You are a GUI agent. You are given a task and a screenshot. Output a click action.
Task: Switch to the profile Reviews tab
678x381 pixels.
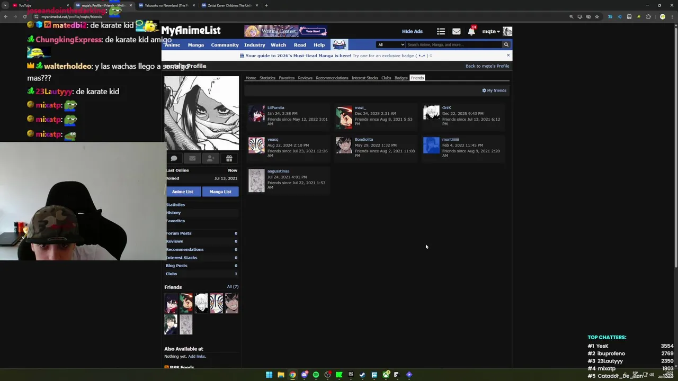tap(305, 78)
